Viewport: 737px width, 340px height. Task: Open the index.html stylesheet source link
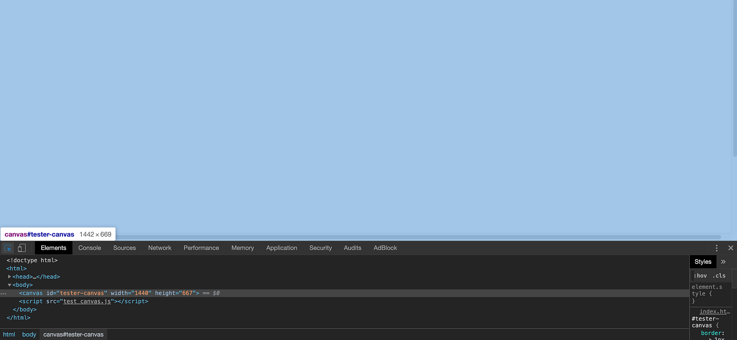tap(715, 311)
